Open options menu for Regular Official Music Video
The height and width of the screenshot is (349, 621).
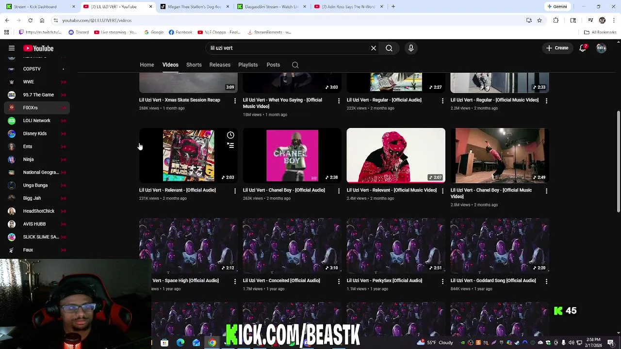(546, 101)
